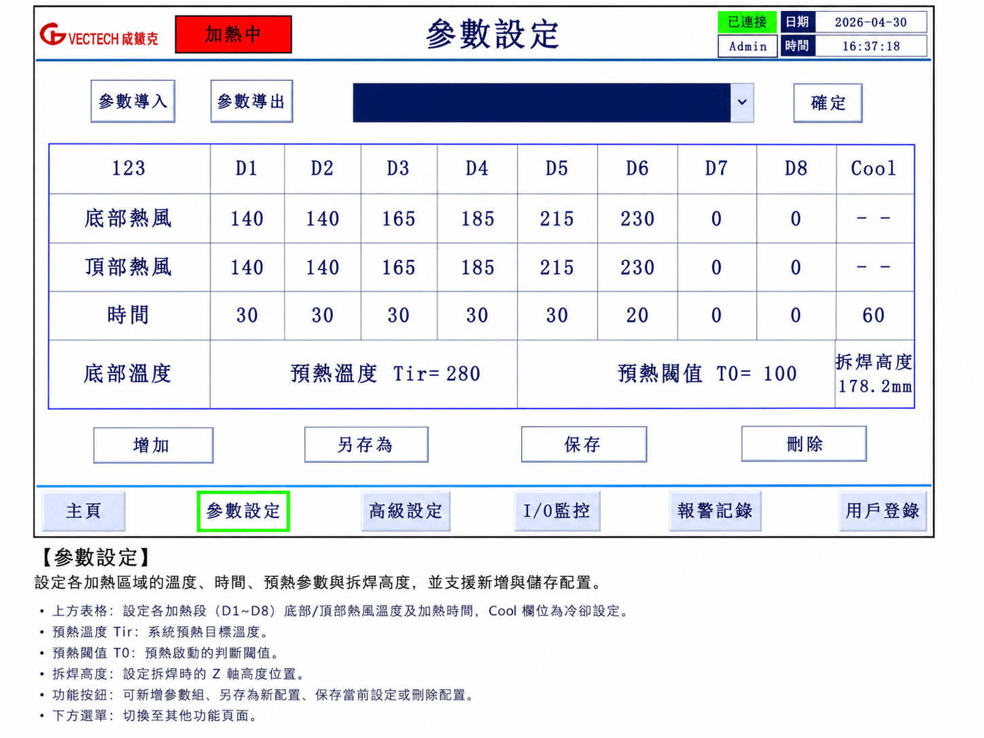Edit 頂部熱風 D6 value 230

pyautogui.click(x=637, y=268)
